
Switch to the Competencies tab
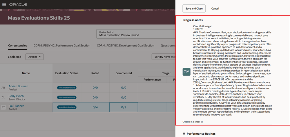pyautogui.click(x=18, y=46)
